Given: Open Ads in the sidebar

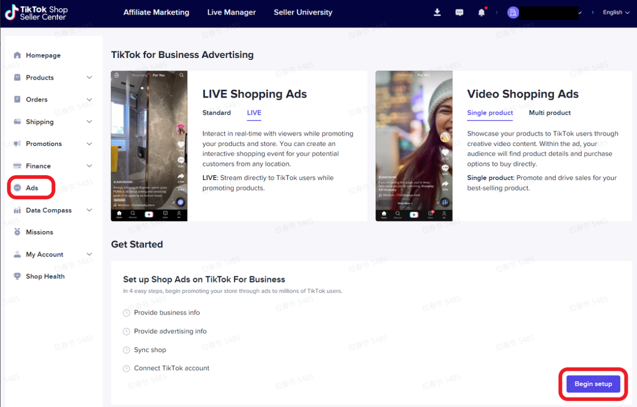Looking at the screenshot, I should coord(32,188).
